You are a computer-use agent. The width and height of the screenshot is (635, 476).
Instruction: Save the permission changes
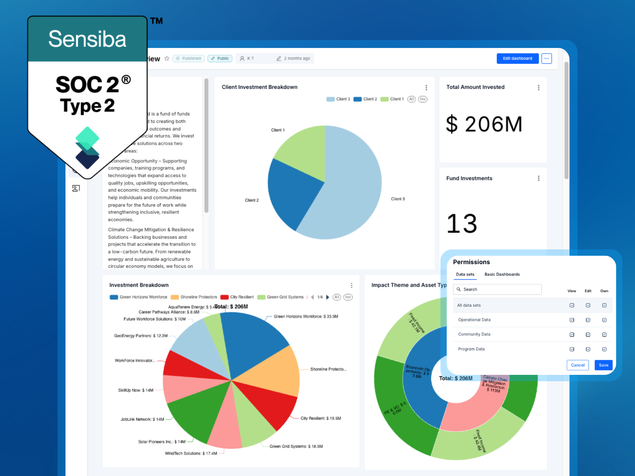(x=603, y=365)
